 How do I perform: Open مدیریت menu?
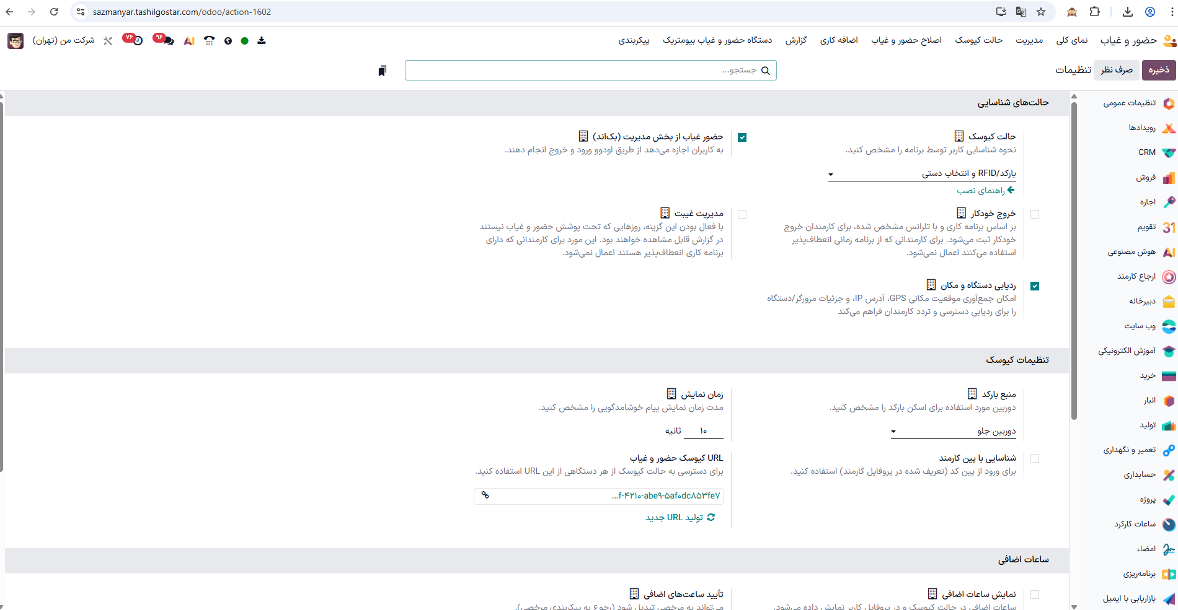click(1029, 40)
